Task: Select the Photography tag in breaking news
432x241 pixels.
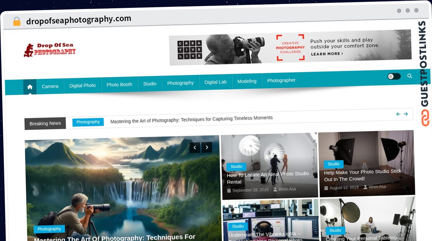Action: (88, 122)
